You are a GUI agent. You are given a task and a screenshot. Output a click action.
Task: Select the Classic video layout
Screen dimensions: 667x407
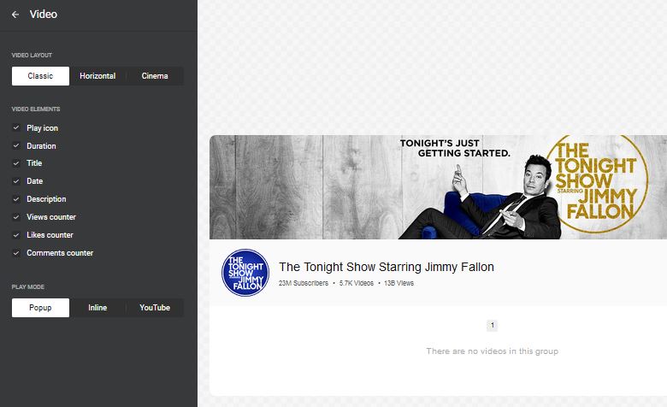(40, 76)
